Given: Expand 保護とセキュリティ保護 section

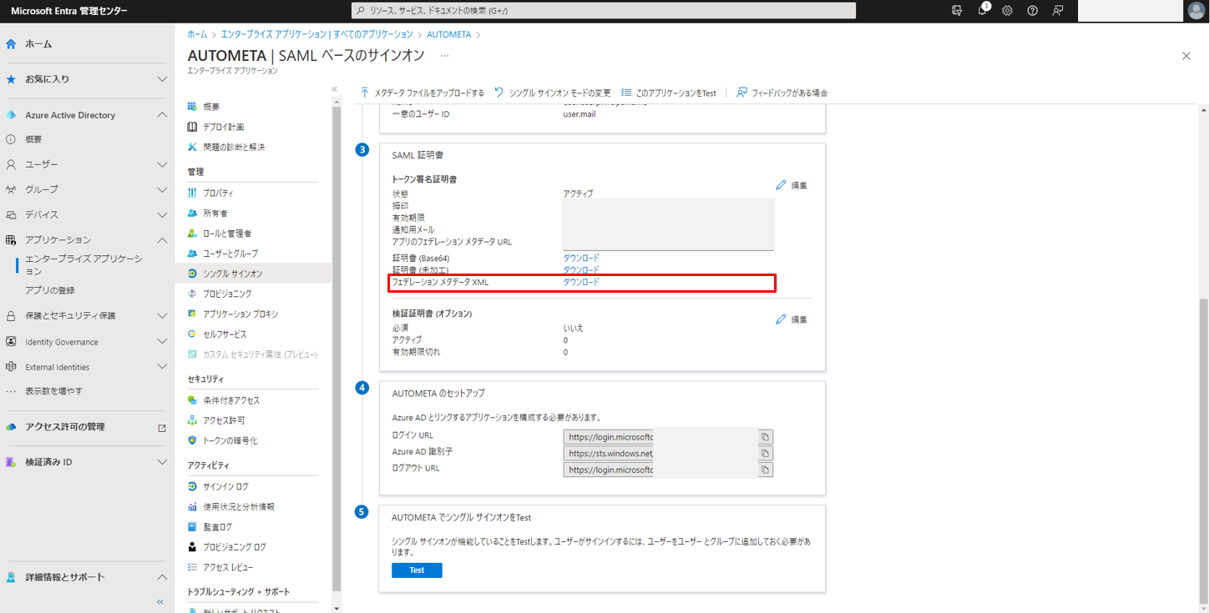Looking at the screenshot, I should pos(162,316).
